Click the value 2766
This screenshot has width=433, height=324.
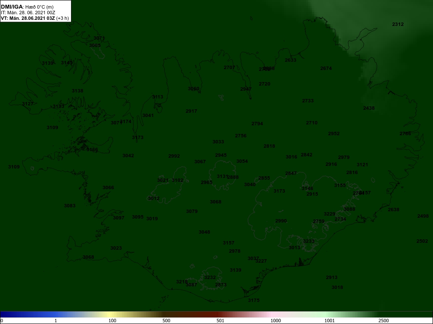point(405,133)
